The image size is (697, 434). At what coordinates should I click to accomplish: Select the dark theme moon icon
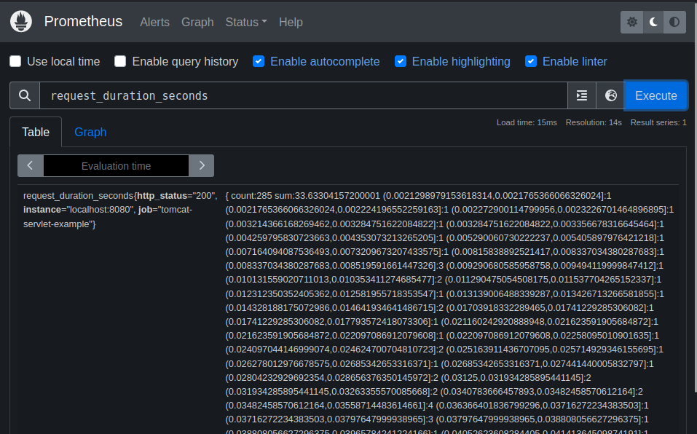click(x=653, y=22)
